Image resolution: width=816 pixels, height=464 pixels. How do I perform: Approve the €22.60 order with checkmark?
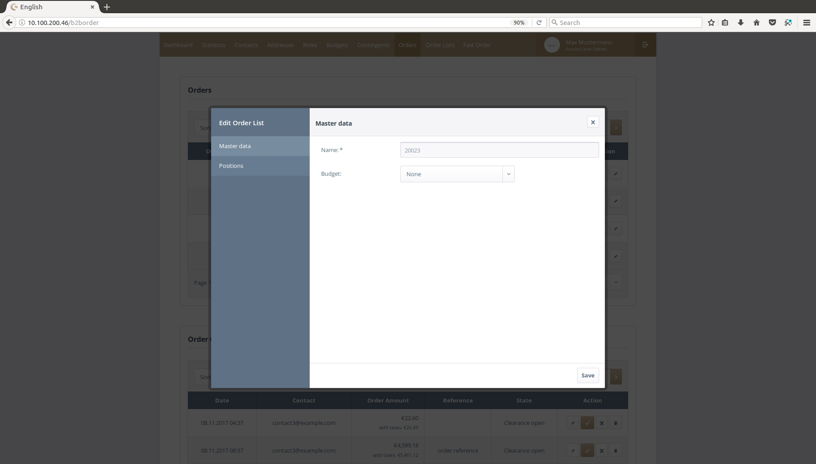[x=587, y=423]
